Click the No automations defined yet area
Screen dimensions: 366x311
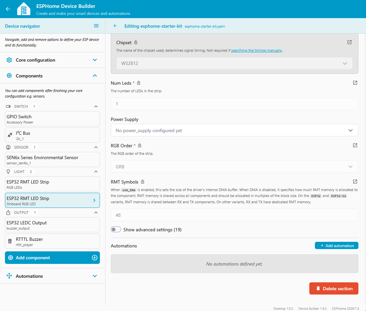[234, 264]
